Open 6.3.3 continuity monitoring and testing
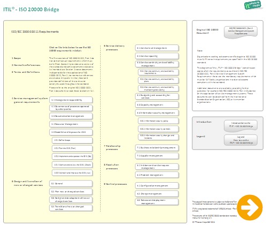This screenshot has height=225, width=271. point(159,88)
